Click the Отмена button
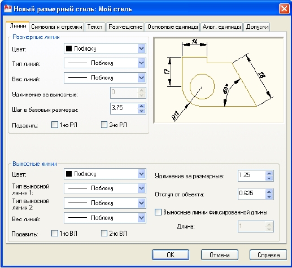292x268 pixels. [x=220, y=255]
